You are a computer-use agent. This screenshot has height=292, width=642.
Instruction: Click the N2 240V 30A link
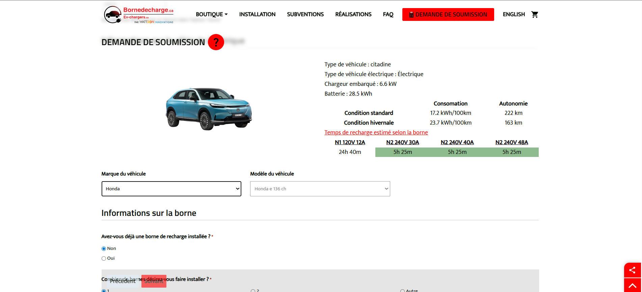[x=402, y=142]
